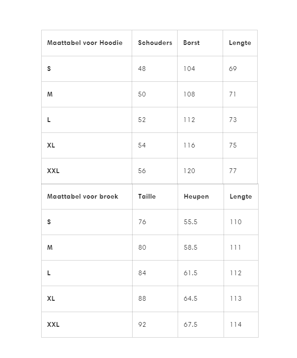Image resolution: width=297 pixels, height=358 pixels.
Task: Click the trouser hip value 67.5
Action: [x=190, y=324]
